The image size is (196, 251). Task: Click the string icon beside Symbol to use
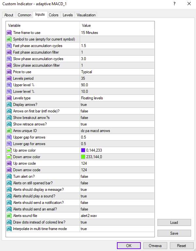click(9, 39)
